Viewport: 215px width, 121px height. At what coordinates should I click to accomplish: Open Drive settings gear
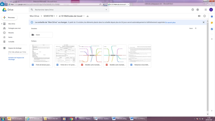point(198,10)
